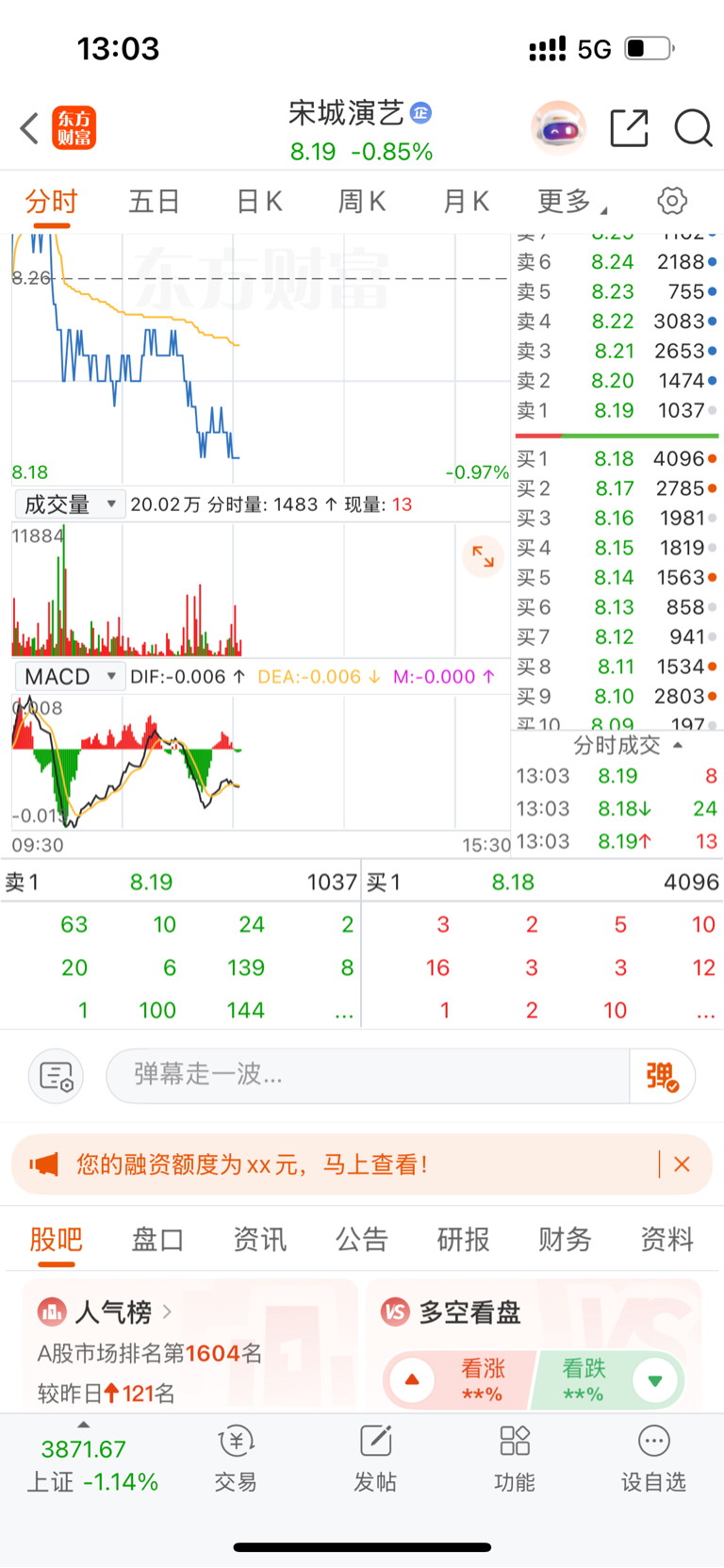Tap the share export icon
The image size is (724, 1568).
629,128
